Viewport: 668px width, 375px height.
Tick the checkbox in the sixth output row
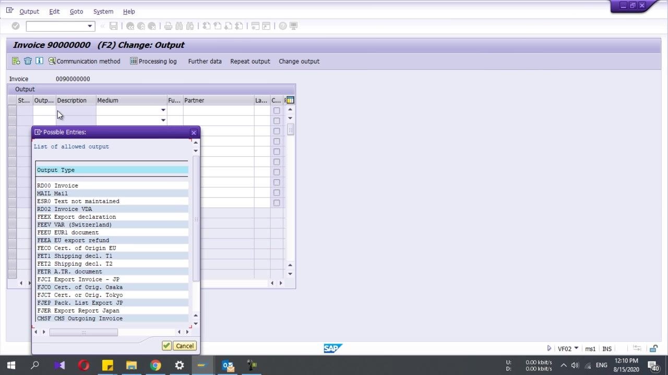tap(277, 162)
